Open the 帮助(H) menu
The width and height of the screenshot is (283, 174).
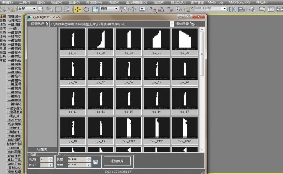(x=262, y=2)
